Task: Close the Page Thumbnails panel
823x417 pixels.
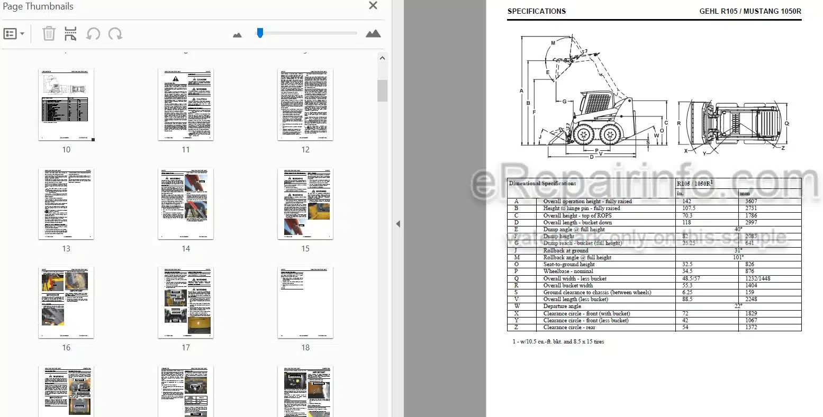Action: [x=373, y=6]
